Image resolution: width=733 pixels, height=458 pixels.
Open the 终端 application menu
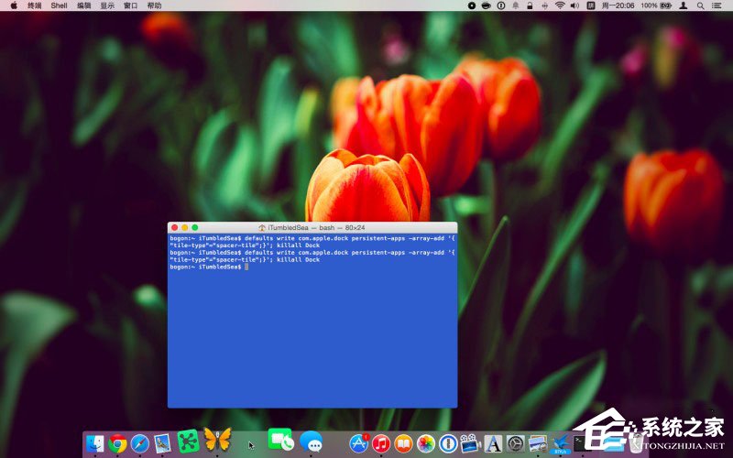[35, 5]
